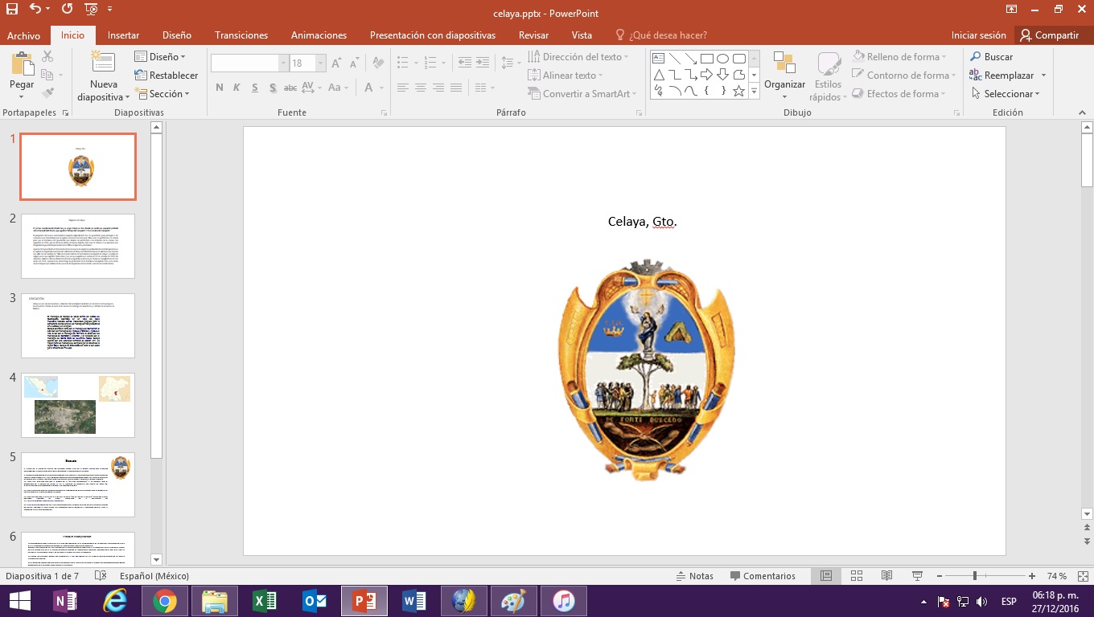
Task: Toggle the Notas pane
Action: [694, 576]
